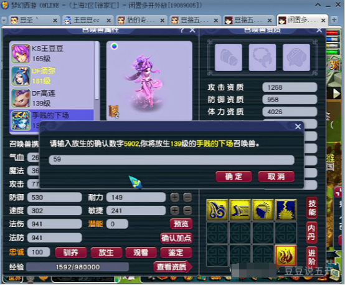Screen dimensions: 345x285
Task: Click the play arrow on right edge
Action: [336, 94]
